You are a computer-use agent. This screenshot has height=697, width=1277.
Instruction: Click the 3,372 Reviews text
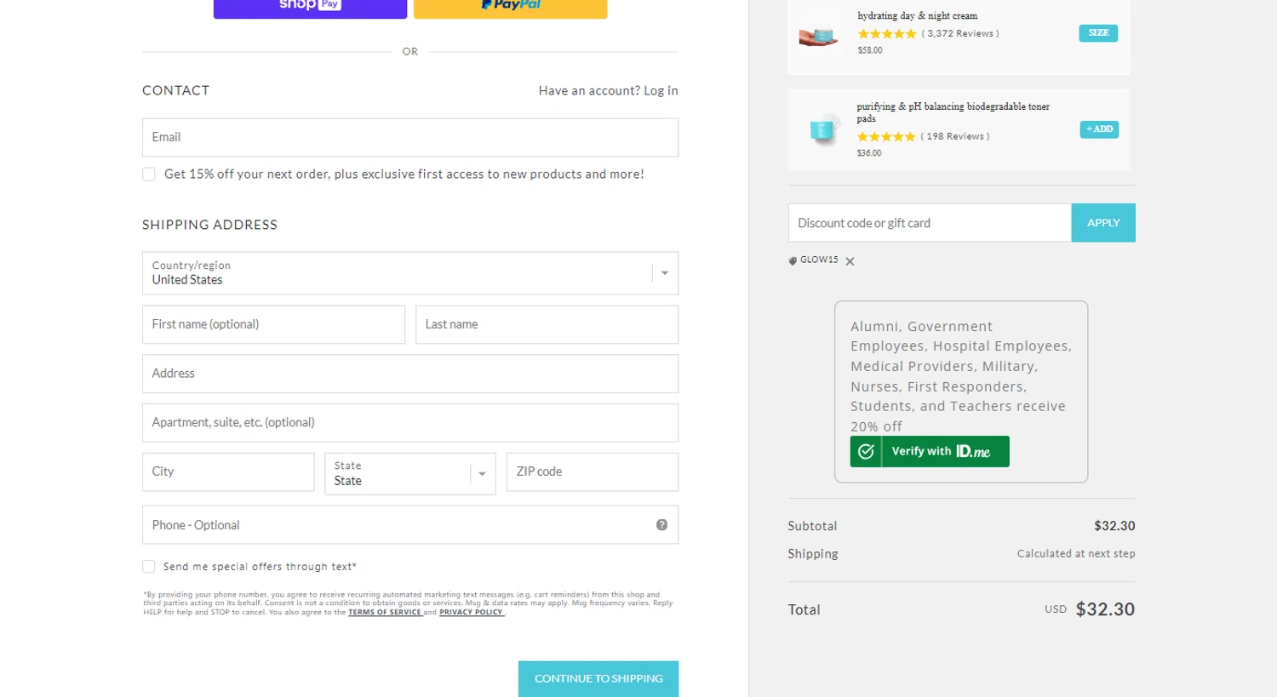tap(960, 34)
